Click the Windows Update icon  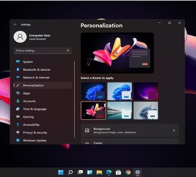pyautogui.click(x=18, y=140)
